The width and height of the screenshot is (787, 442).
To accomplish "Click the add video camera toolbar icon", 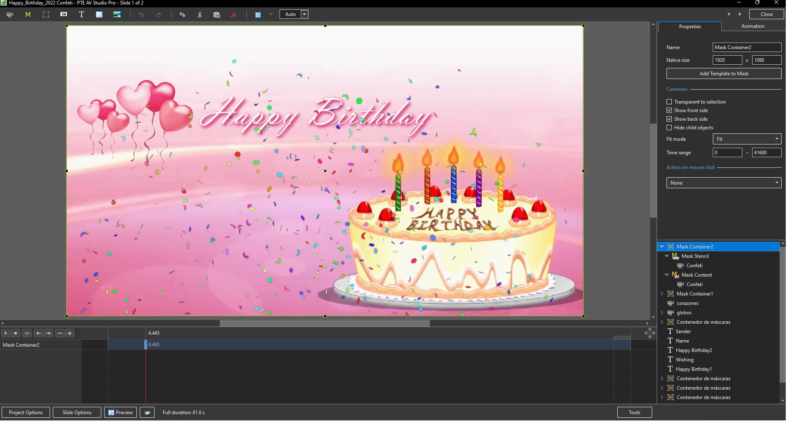I will (x=10, y=14).
